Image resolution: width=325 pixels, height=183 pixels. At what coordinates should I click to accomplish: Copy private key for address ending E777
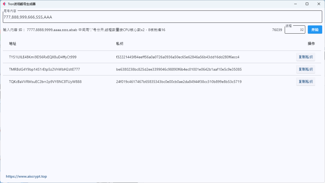(x=306, y=69)
